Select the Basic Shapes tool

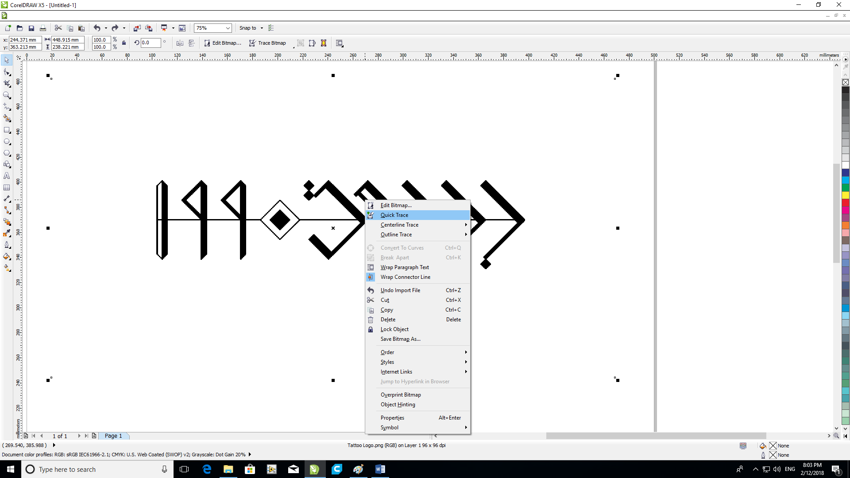(x=7, y=164)
